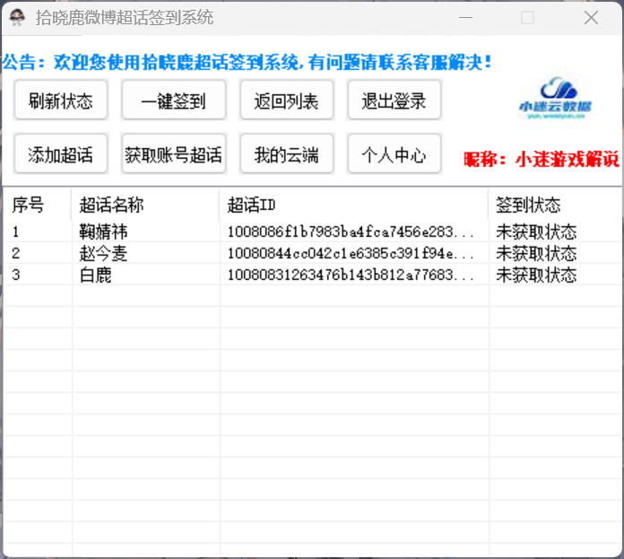Click the 刷新状态 button
This screenshot has width=624, height=559.
[61, 100]
